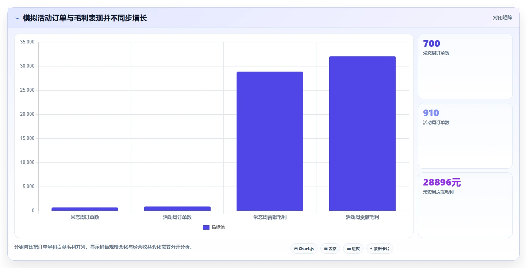Click the 表格 tag icon
527x268 pixels.
tap(326, 249)
